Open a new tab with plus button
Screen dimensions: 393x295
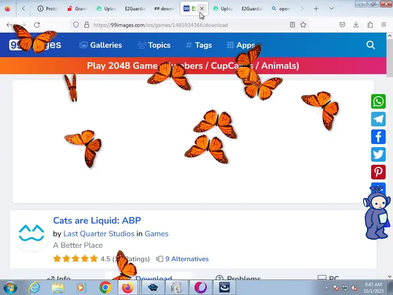point(316,9)
